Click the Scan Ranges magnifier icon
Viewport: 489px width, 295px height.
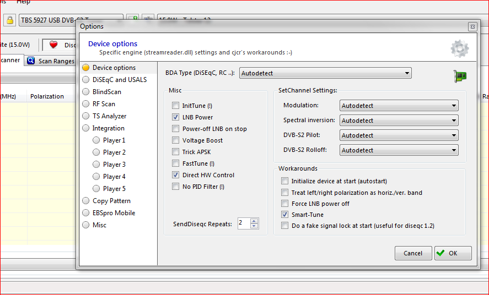point(31,61)
